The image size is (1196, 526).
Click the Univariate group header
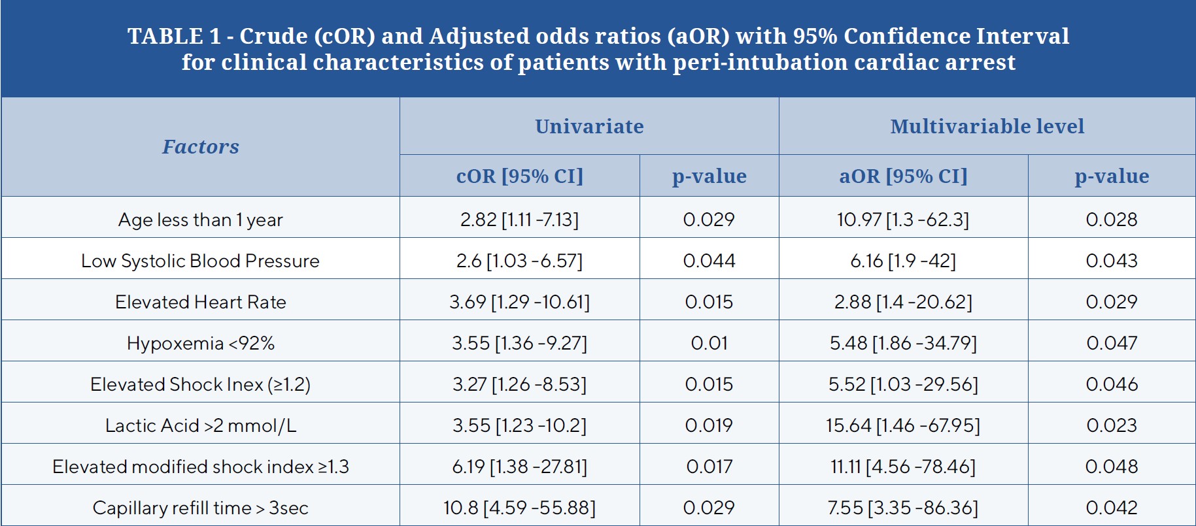point(589,126)
